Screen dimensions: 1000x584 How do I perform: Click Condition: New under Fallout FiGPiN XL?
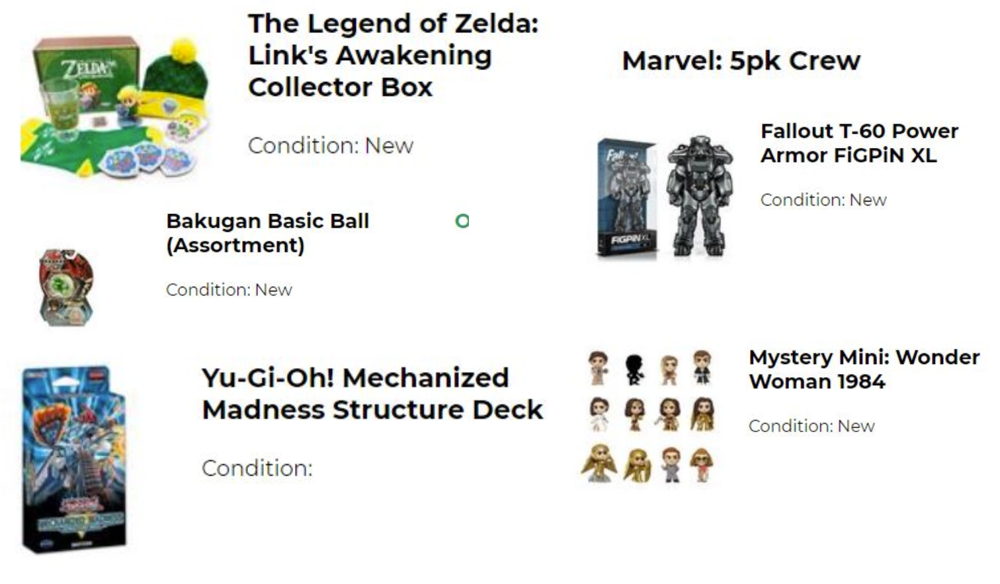823,200
